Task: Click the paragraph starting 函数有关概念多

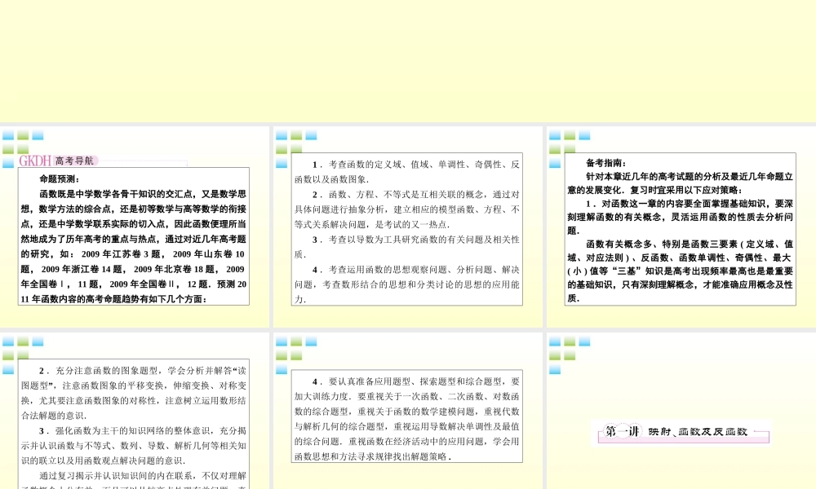Action: point(681,271)
